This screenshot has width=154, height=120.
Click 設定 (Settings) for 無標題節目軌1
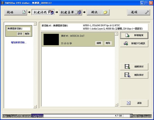point(20,34)
